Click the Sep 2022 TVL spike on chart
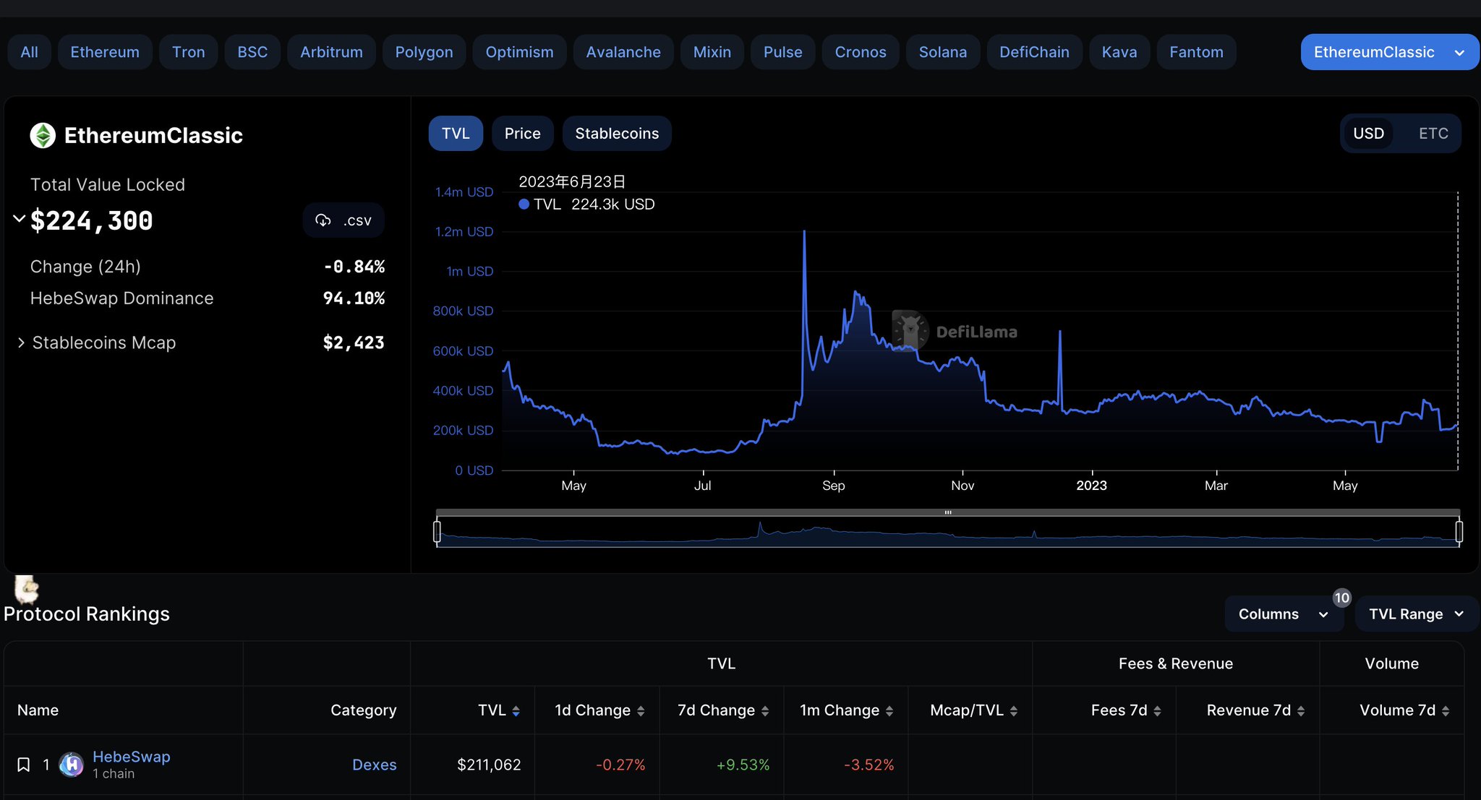 click(804, 233)
